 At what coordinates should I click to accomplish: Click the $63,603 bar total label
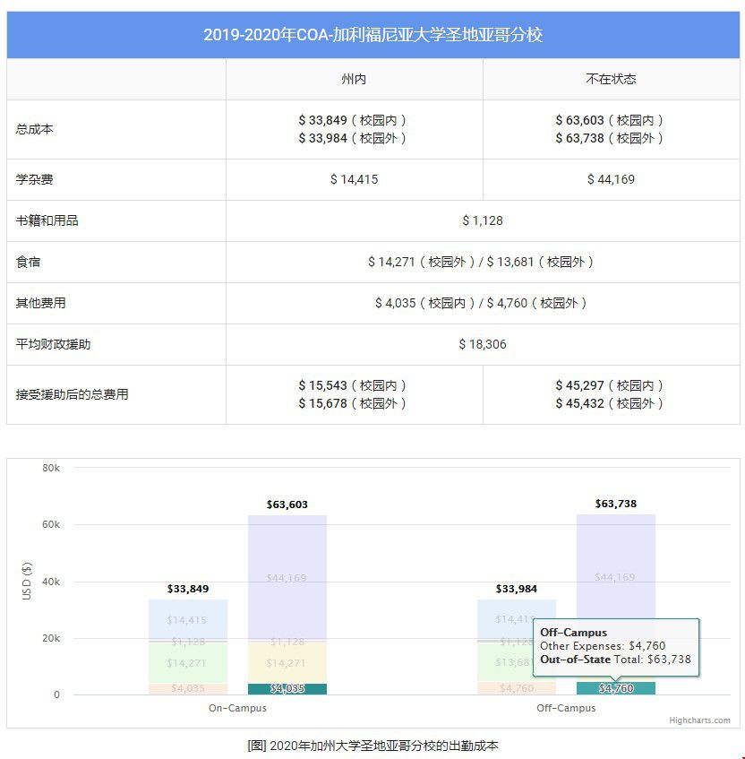[x=287, y=504]
